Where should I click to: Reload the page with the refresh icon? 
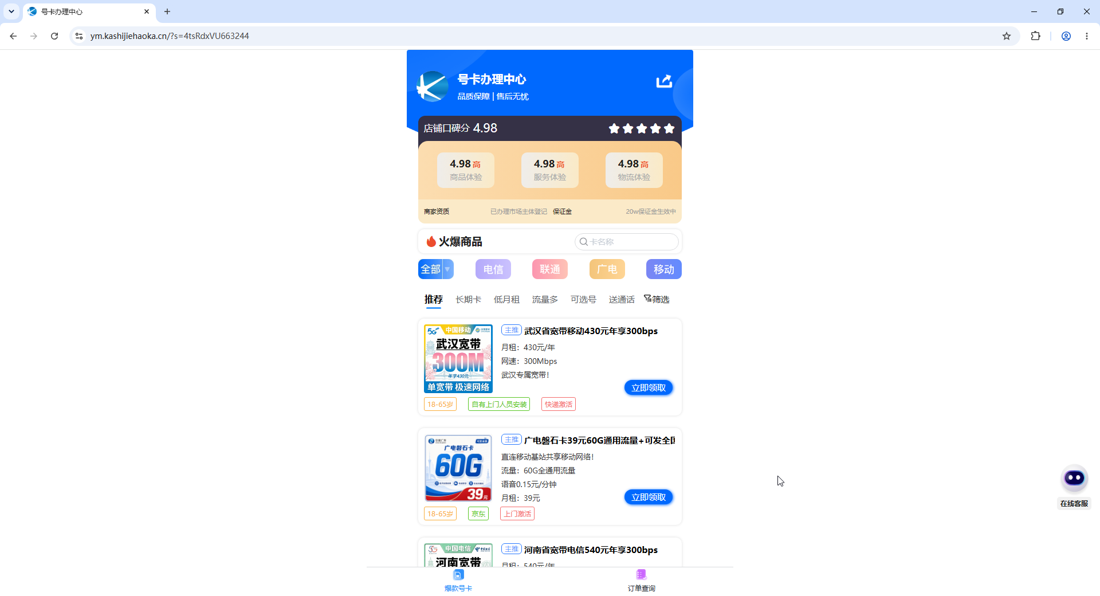pyautogui.click(x=54, y=36)
